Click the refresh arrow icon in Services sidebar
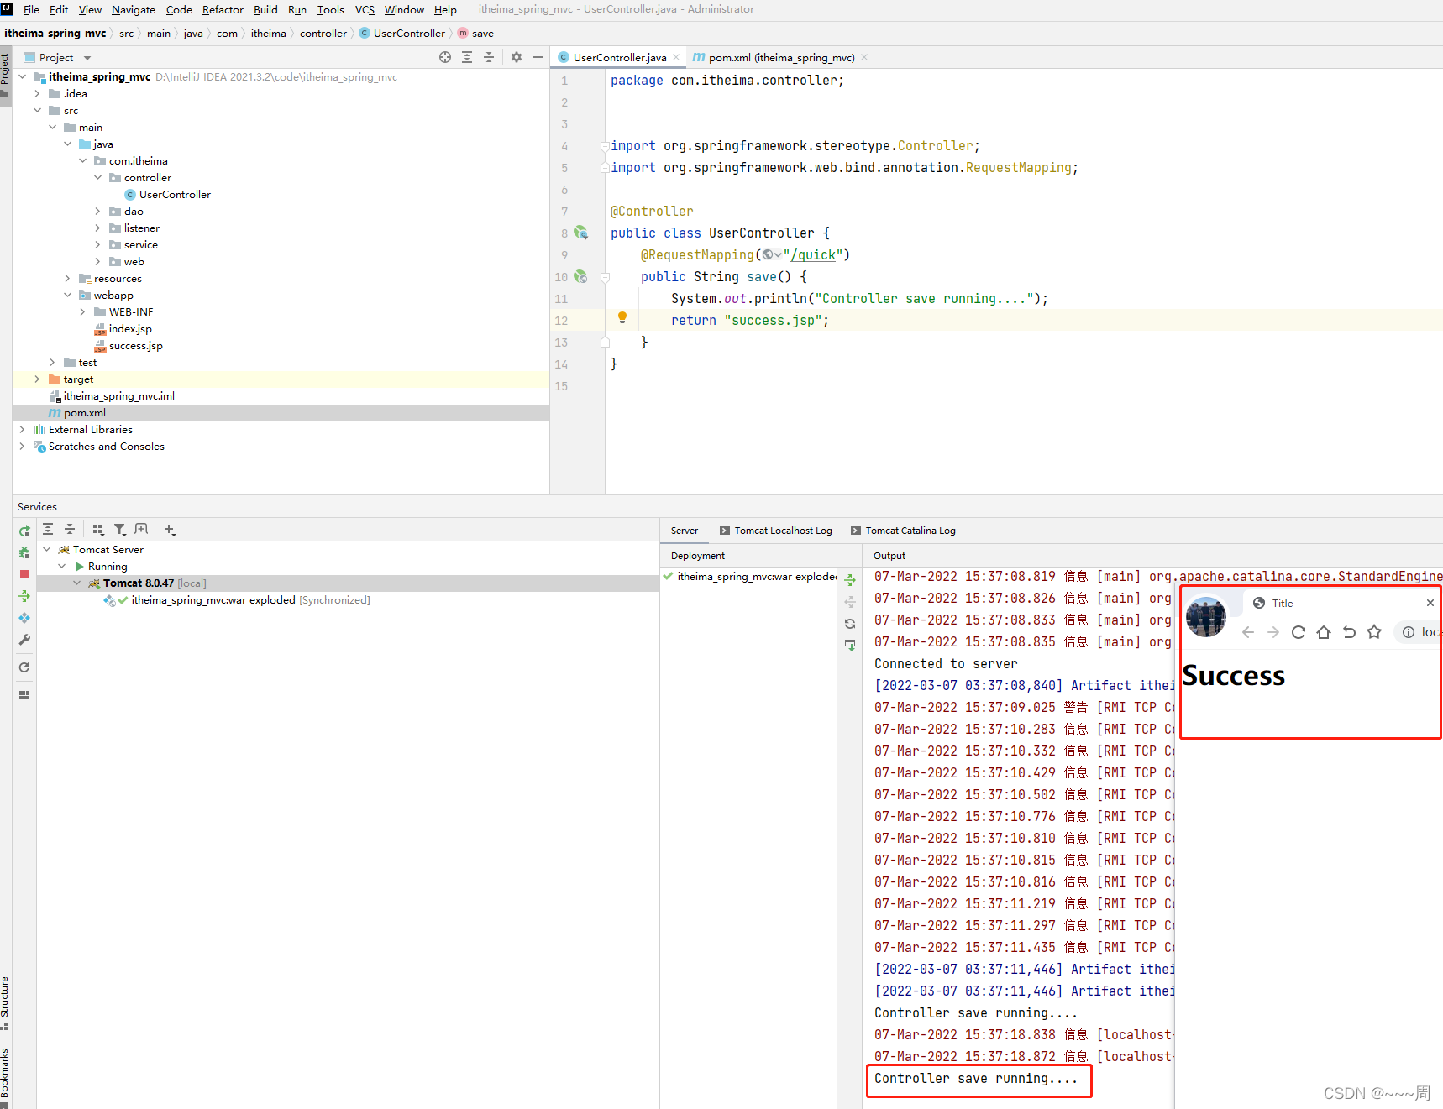This screenshot has width=1443, height=1109. [x=24, y=667]
